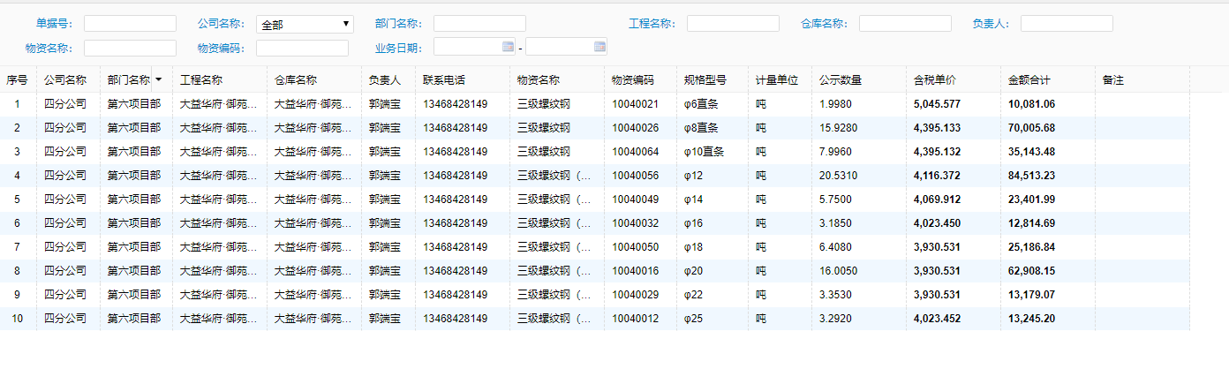Sort by 物资名称 column header
Screen dimensions: 1229x384
tap(557, 80)
